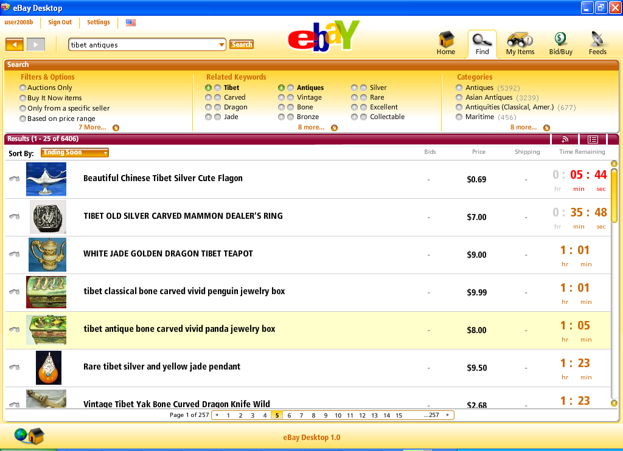Open Settings in the top menu

[x=99, y=22]
